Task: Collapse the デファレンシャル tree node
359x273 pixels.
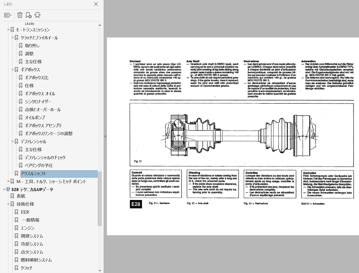Action: [12, 141]
